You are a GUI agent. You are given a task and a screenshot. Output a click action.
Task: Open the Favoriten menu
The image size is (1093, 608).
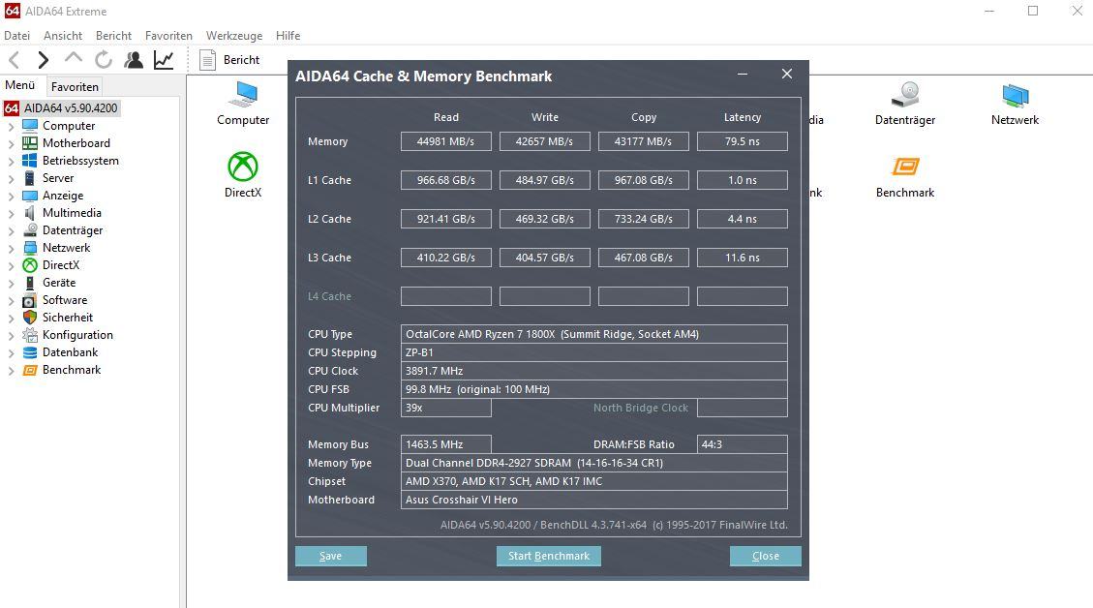(x=168, y=36)
